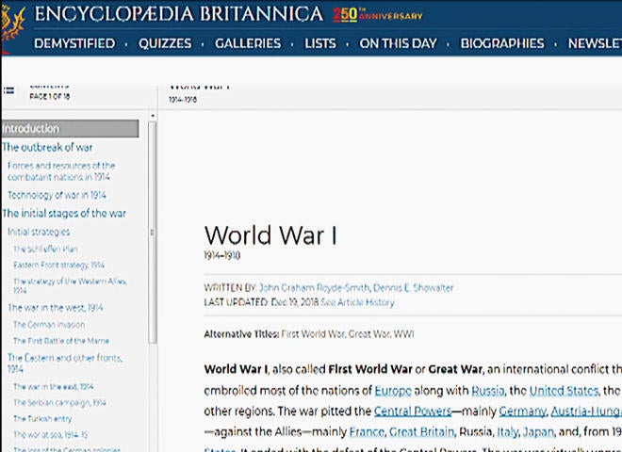Open the Newsletter menu item
The width and height of the screenshot is (622, 452).
click(x=595, y=43)
